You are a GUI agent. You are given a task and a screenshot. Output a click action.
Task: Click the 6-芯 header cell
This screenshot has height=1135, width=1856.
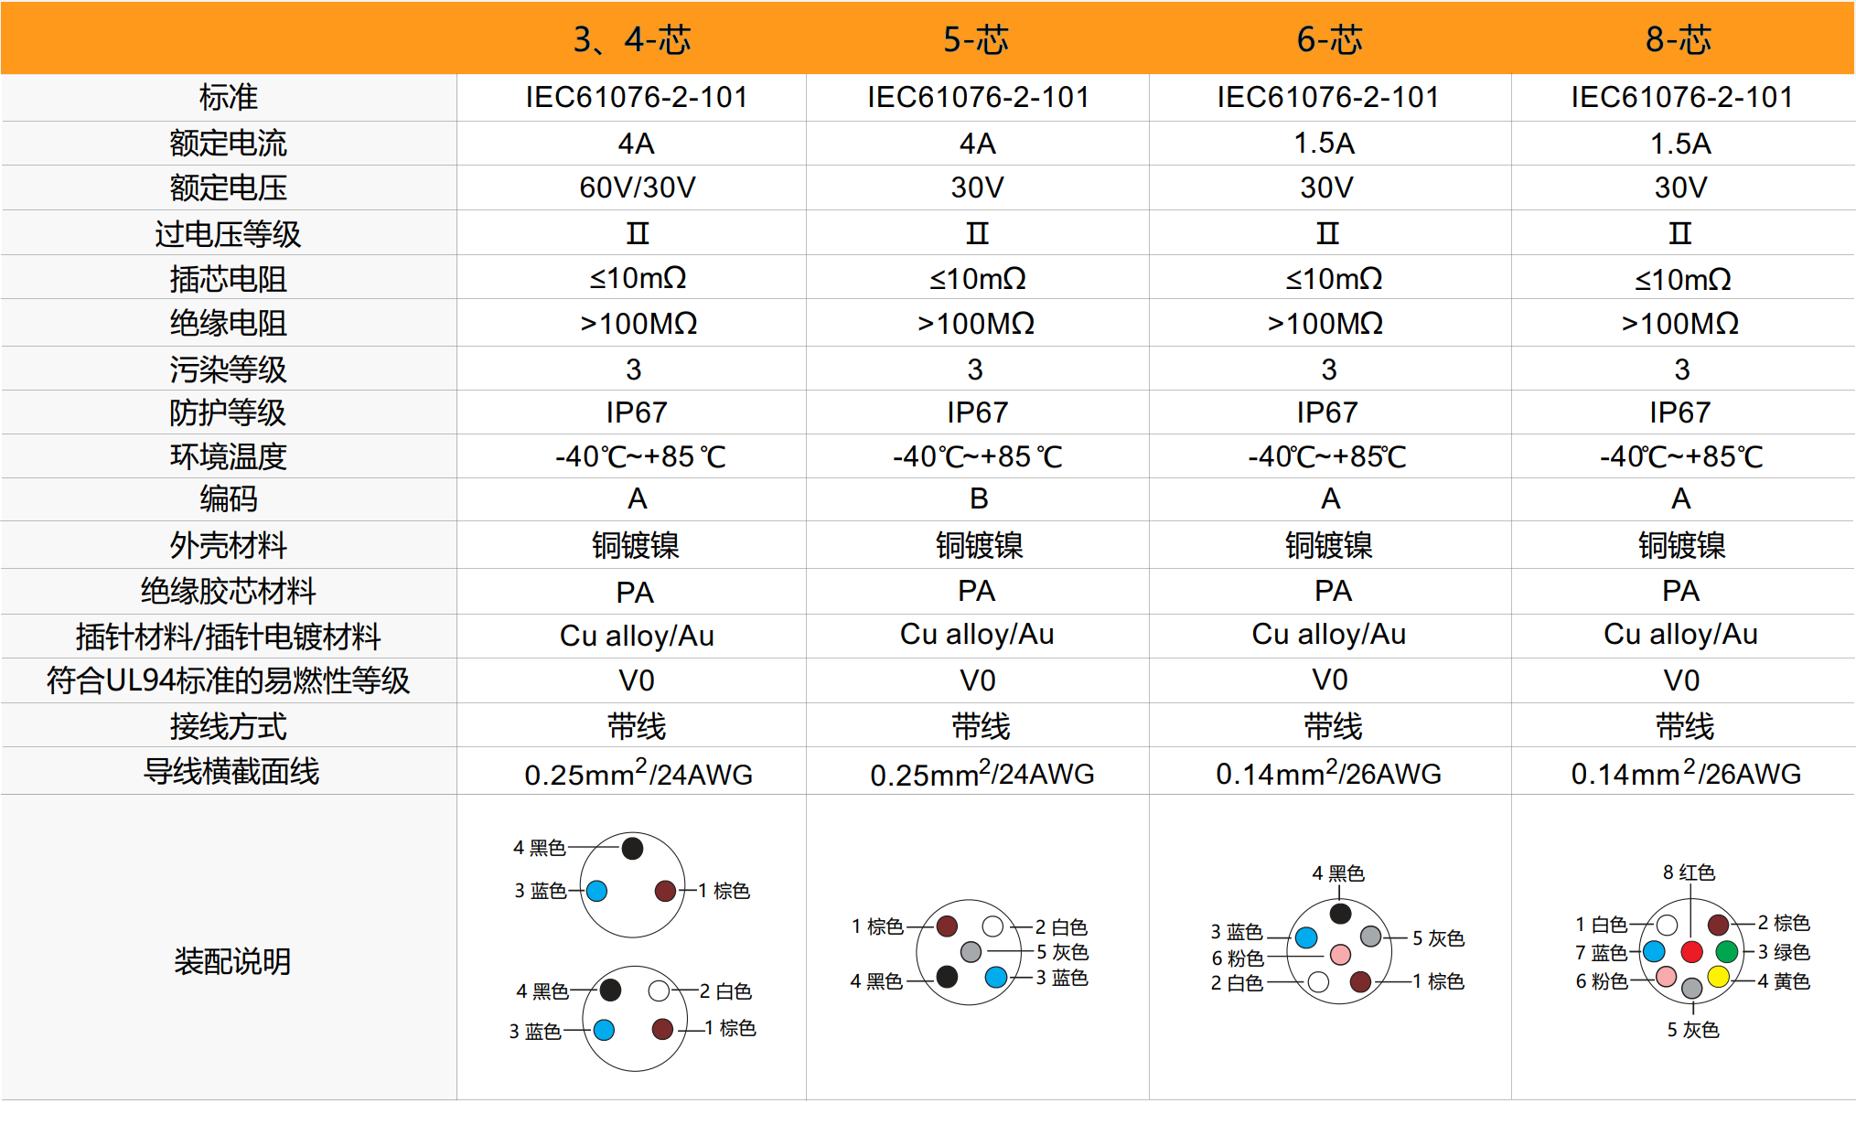click(1329, 39)
